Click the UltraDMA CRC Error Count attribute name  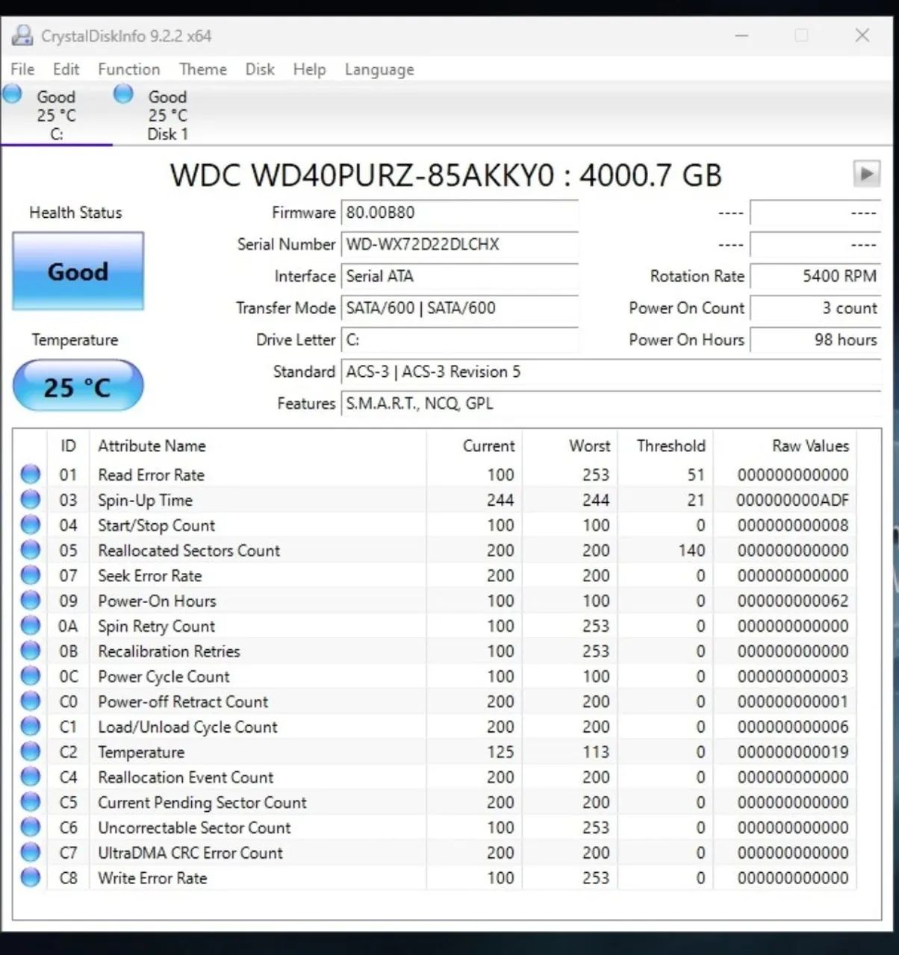[190, 853]
